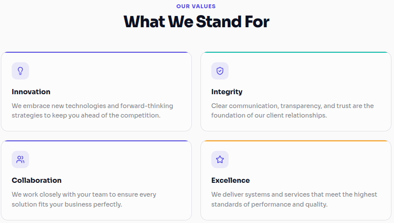Select the Excellence card heading

click(x=230, y=180)
